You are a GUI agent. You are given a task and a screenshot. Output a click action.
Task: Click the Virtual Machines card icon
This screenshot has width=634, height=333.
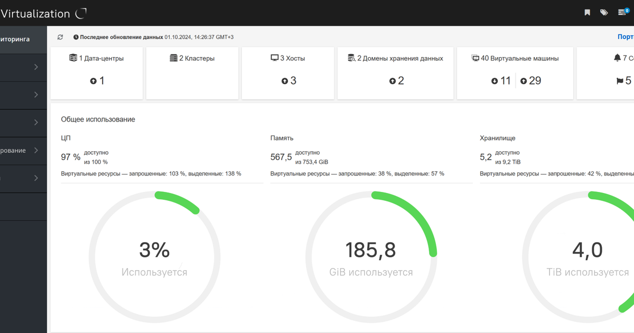tap(475, 58)
